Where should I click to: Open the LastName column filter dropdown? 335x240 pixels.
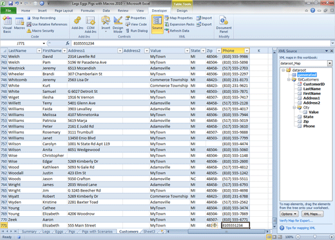[x=39, y=51]
